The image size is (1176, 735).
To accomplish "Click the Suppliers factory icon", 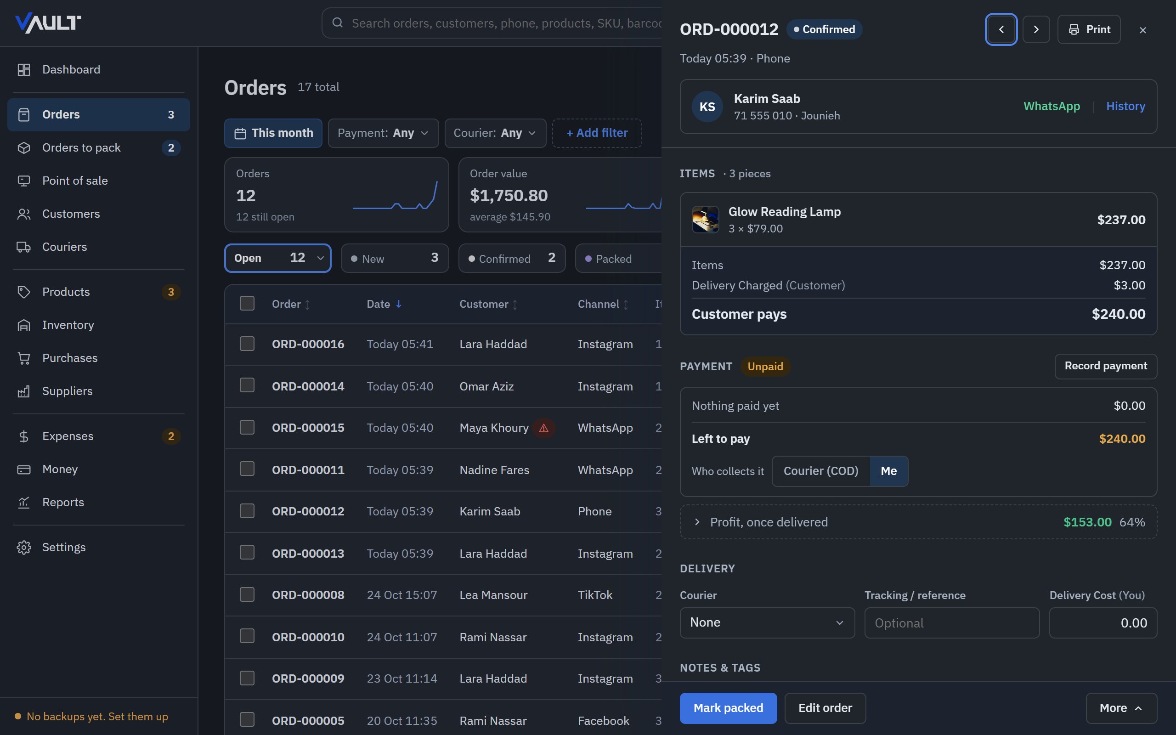I will point(24,391).
